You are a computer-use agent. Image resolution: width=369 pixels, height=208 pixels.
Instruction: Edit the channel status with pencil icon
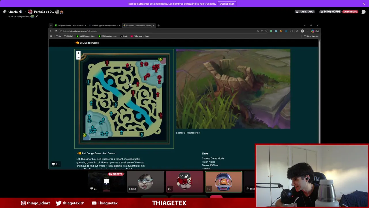click(x=37, y=16)
